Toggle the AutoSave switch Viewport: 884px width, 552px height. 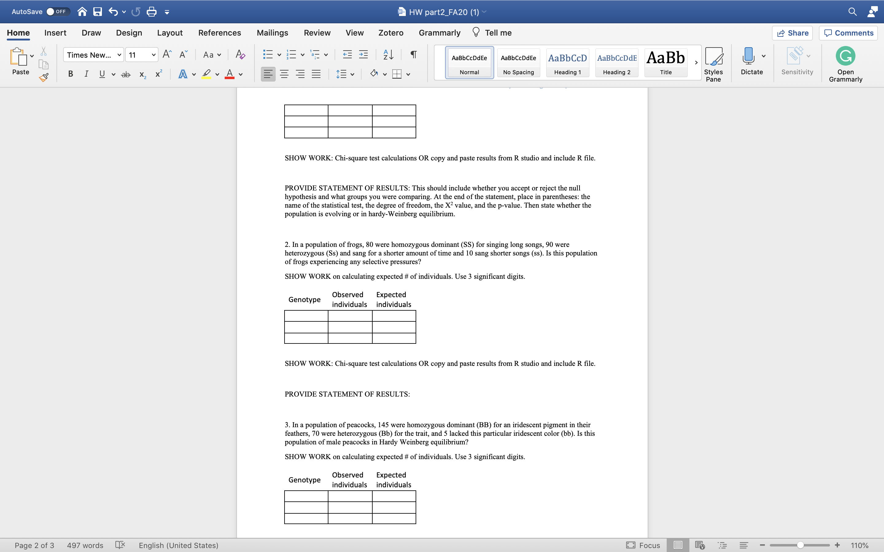pos(58,12)
